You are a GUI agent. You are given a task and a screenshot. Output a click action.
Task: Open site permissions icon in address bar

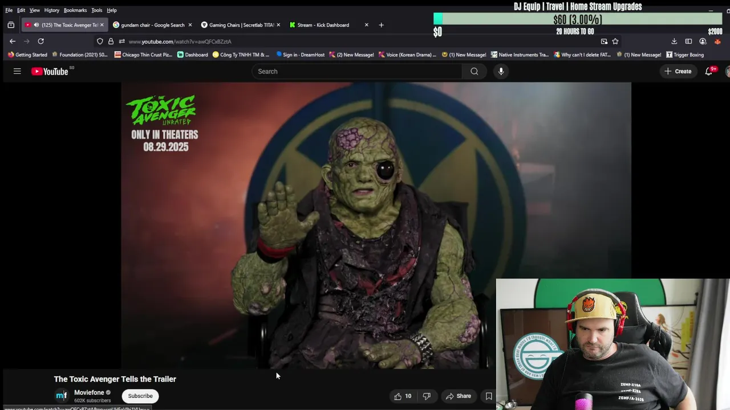tap(121, 41)
